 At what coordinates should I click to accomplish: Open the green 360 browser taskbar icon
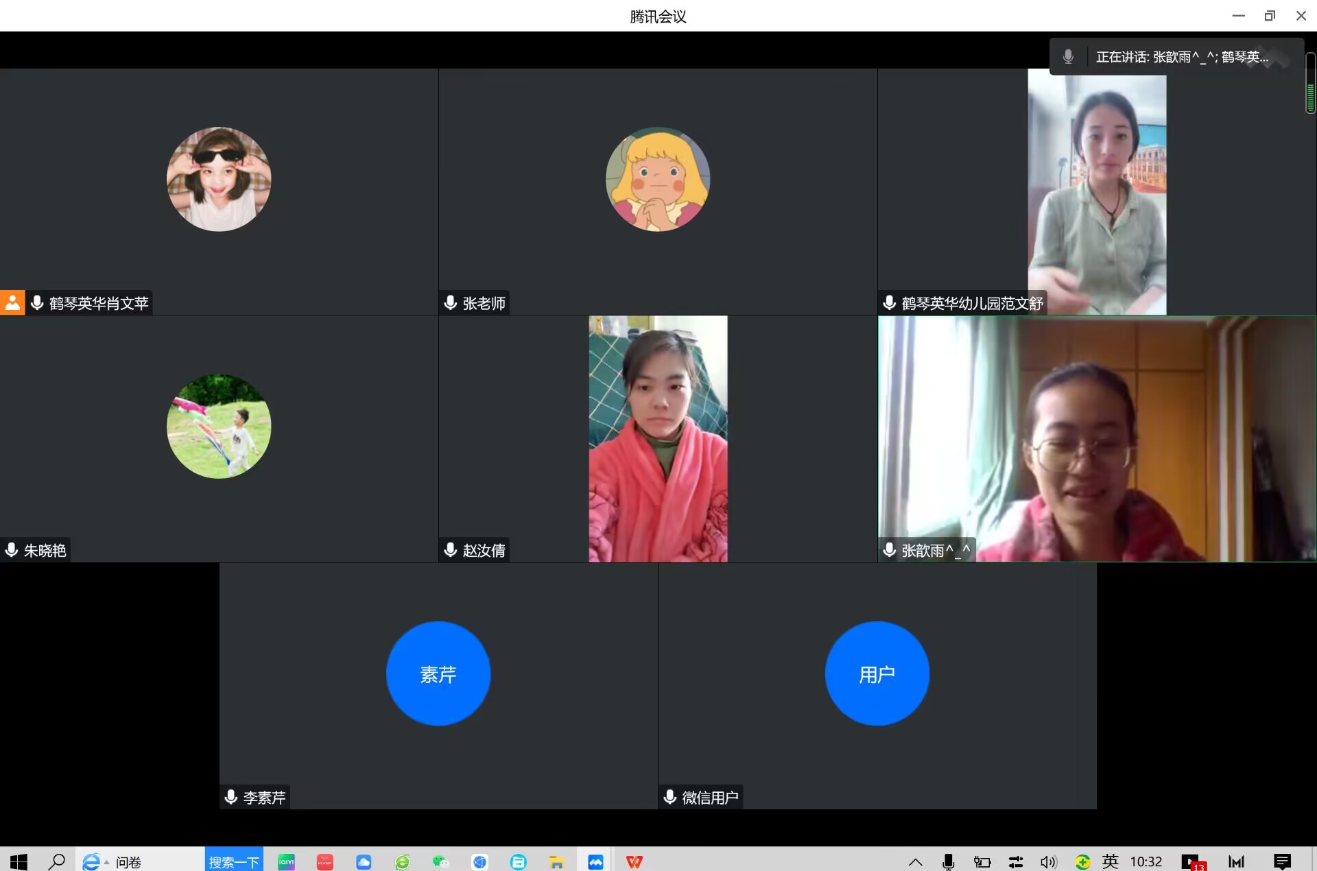pos(403,861)
